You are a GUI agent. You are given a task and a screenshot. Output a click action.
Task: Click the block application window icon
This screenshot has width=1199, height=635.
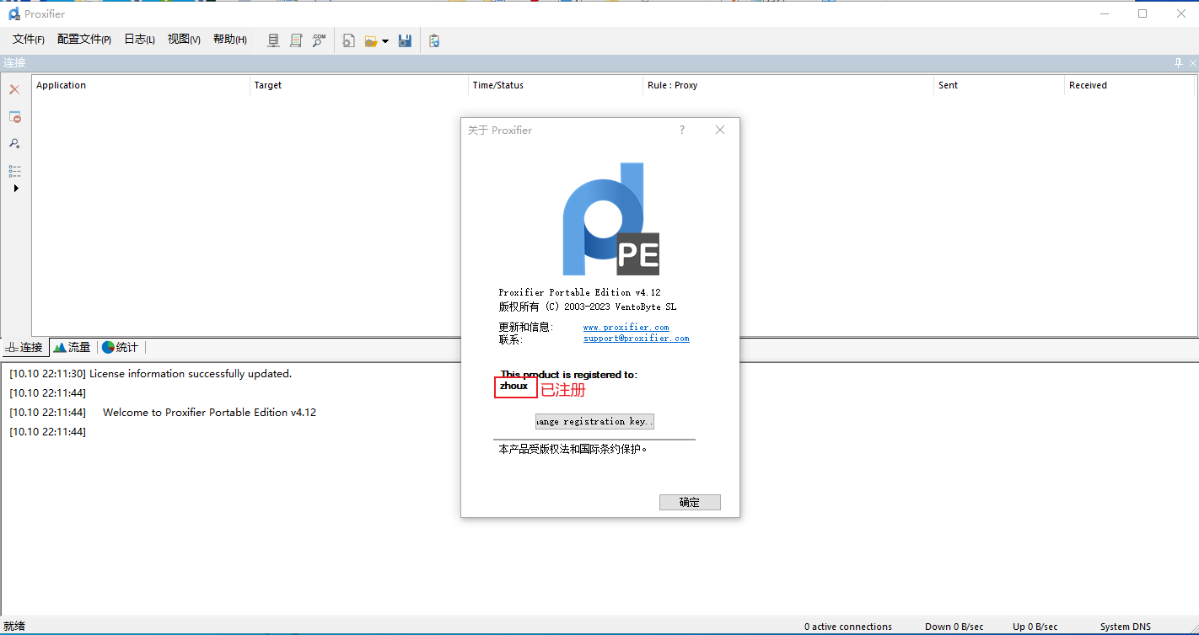(14, 117)
